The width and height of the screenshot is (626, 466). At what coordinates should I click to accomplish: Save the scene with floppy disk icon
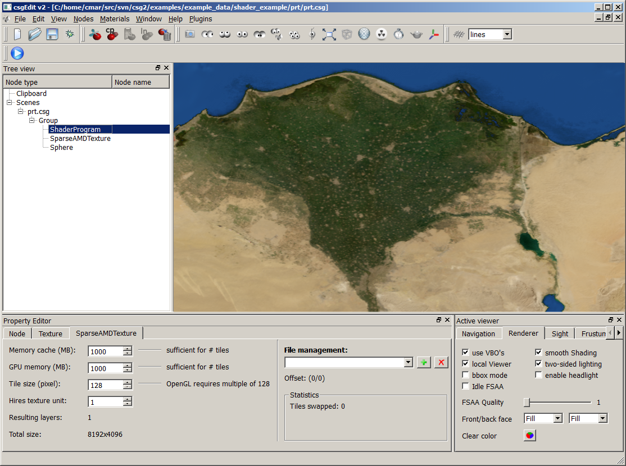[52, 34]
